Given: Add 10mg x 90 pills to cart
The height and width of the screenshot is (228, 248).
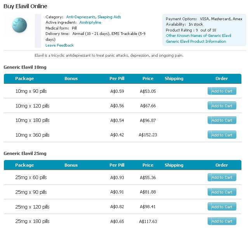Looking at the screenshot, I should coord(222,91).
